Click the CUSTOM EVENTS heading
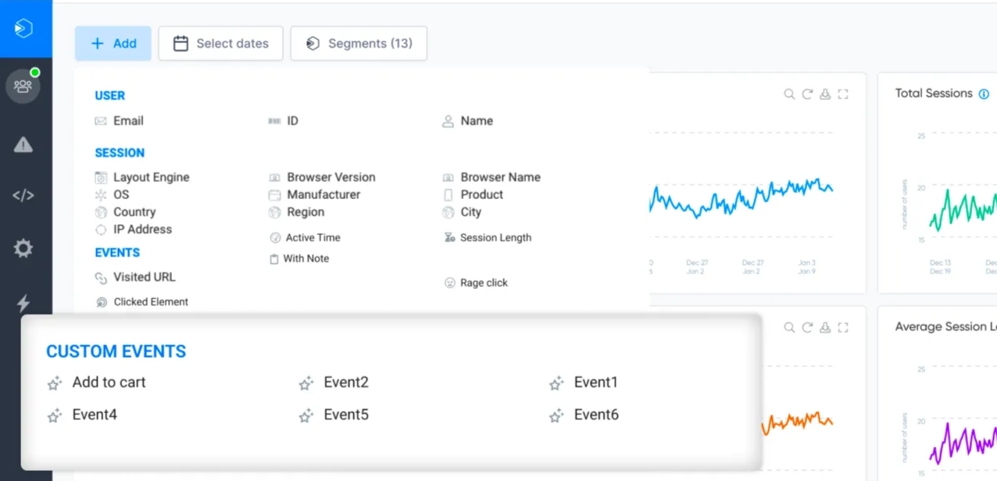The width and height of the screenshot is (997, 481). click(x=116, y=351)
